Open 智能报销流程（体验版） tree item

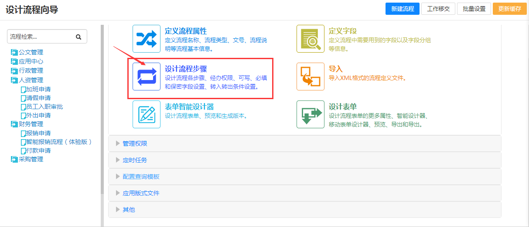pyautogui.click(x=59, y=142)
